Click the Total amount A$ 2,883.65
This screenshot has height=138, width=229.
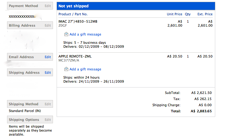201,111
